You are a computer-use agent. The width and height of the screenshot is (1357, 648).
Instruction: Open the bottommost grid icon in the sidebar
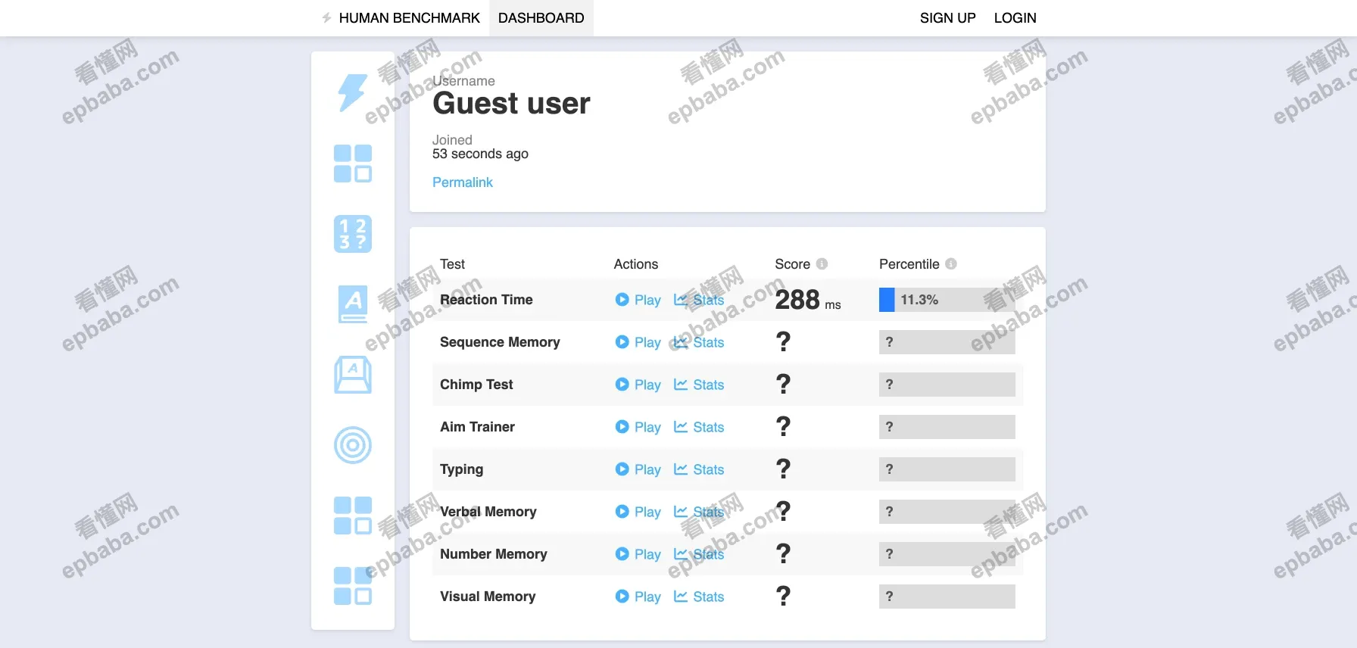[x=353, y=586]
